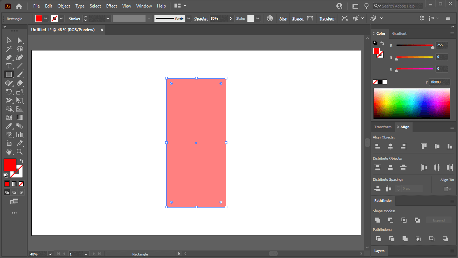Open the Layers panel tab
Image resolution: width=458 pixels, height=258 pixels.
[380, 250]
